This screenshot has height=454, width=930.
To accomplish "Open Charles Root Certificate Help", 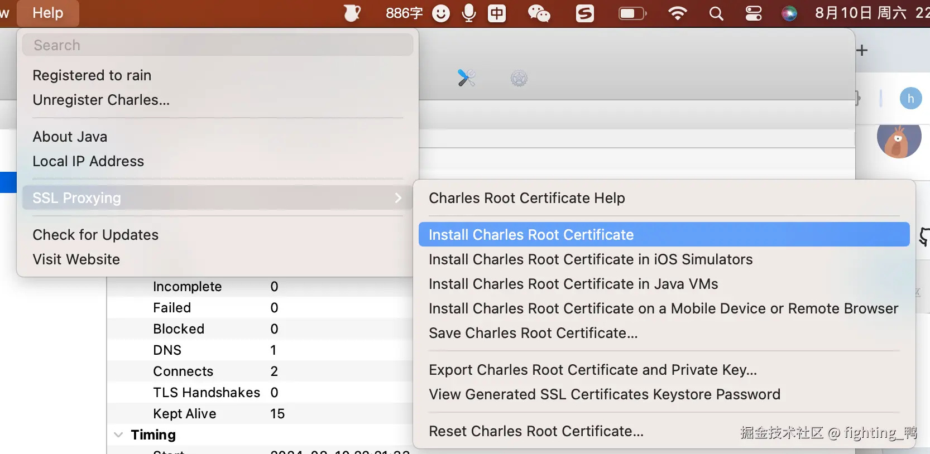I will point(664,198).
